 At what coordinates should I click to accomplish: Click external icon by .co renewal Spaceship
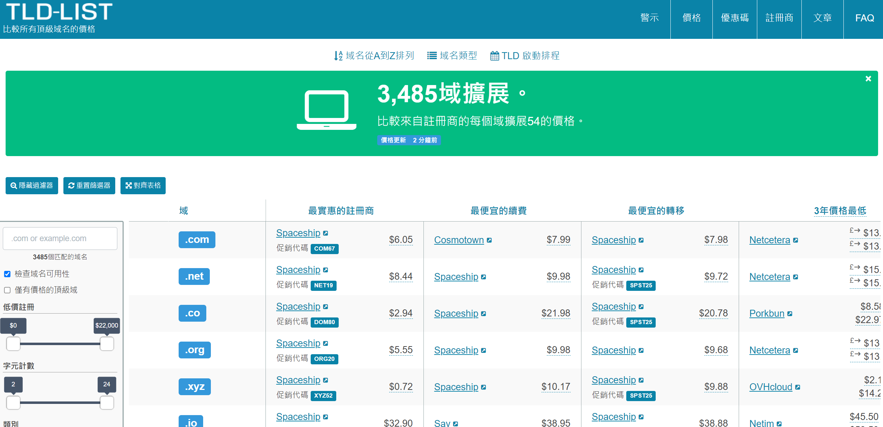(483, 314)
